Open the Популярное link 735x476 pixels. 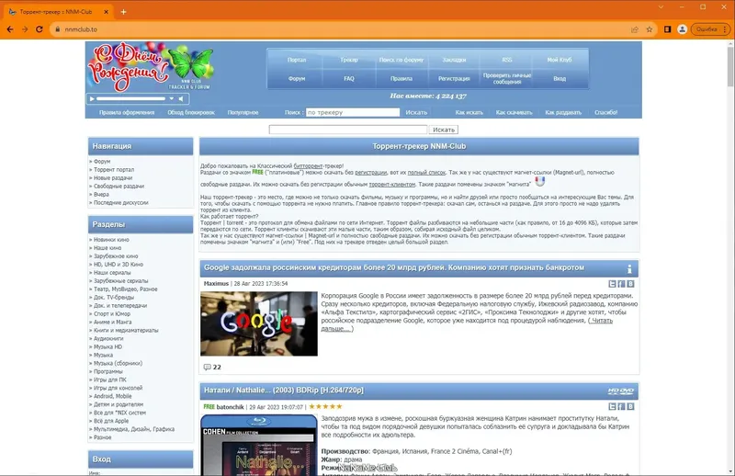click(x=243, y=112)
